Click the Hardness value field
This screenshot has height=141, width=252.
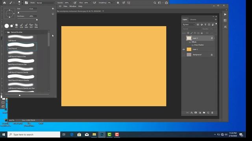(x=33, y=16)
